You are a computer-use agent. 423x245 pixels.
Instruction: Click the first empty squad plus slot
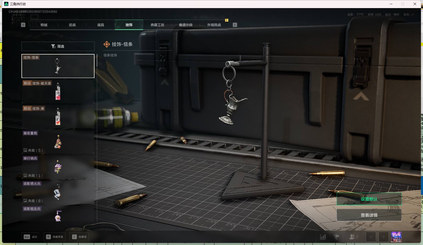click(371, 237)
